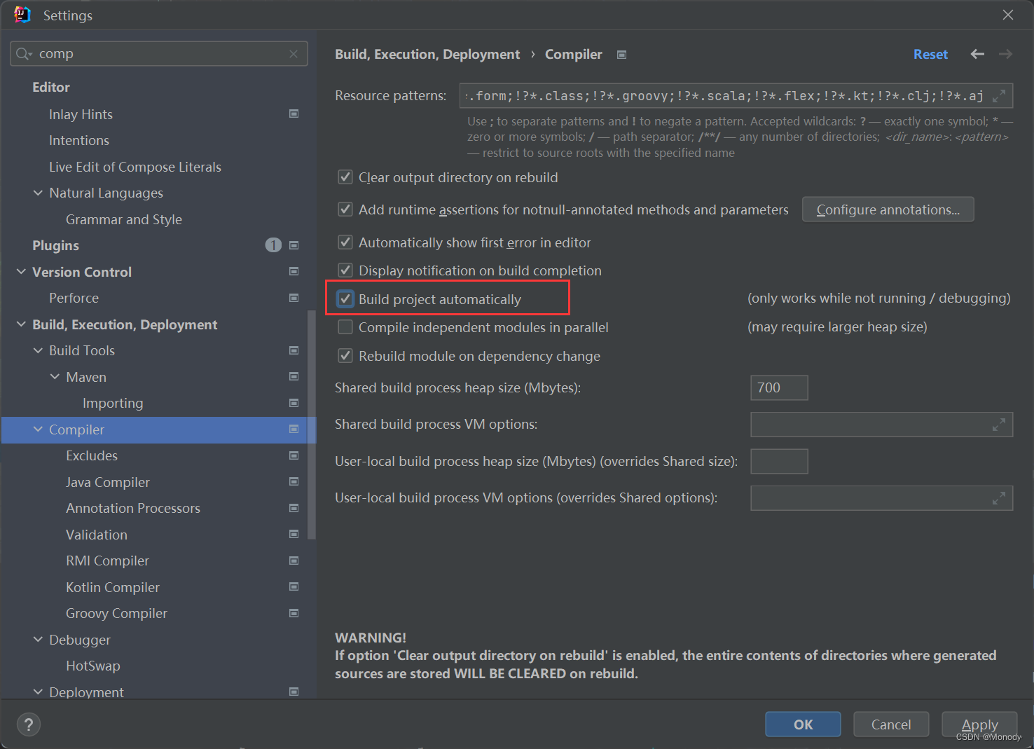Select Grammar and Style page
Screen dimensions: 1034x749
click(x=124, y=219)
